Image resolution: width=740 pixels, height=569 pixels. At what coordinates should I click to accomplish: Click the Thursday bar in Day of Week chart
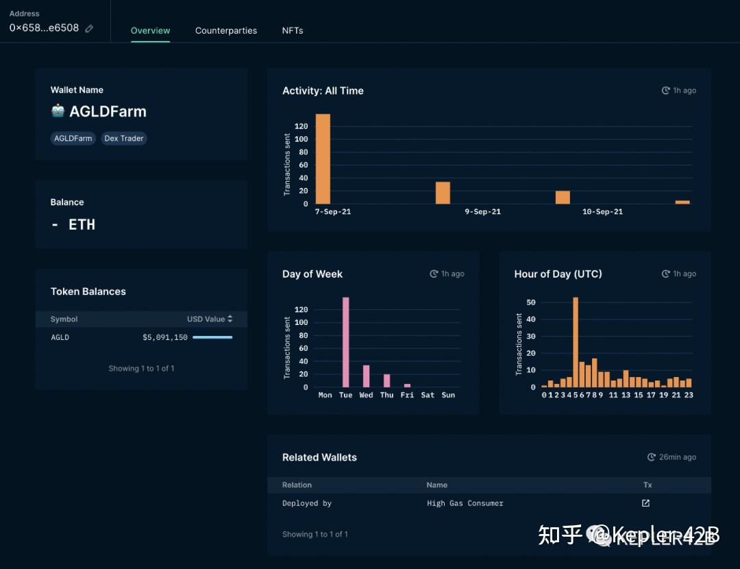pos(387,380)
